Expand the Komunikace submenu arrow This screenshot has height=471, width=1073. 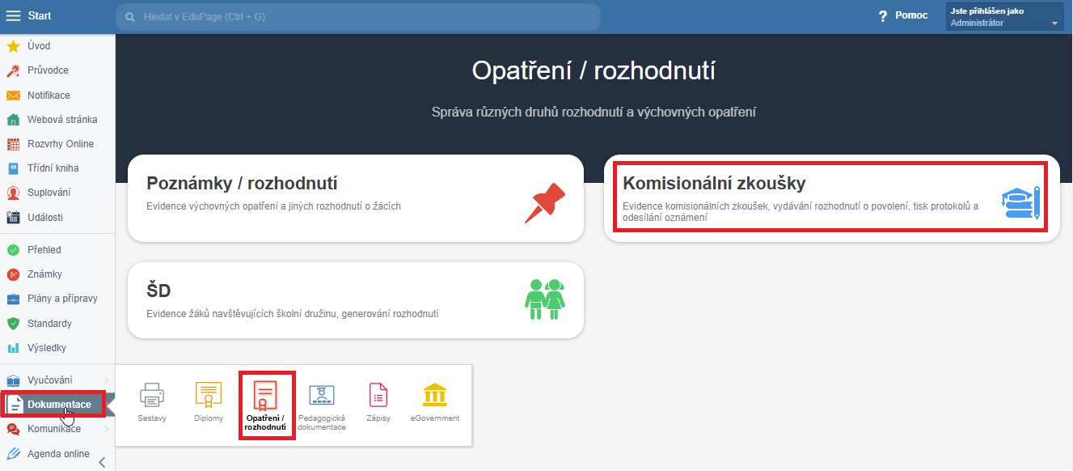[106, 429]
